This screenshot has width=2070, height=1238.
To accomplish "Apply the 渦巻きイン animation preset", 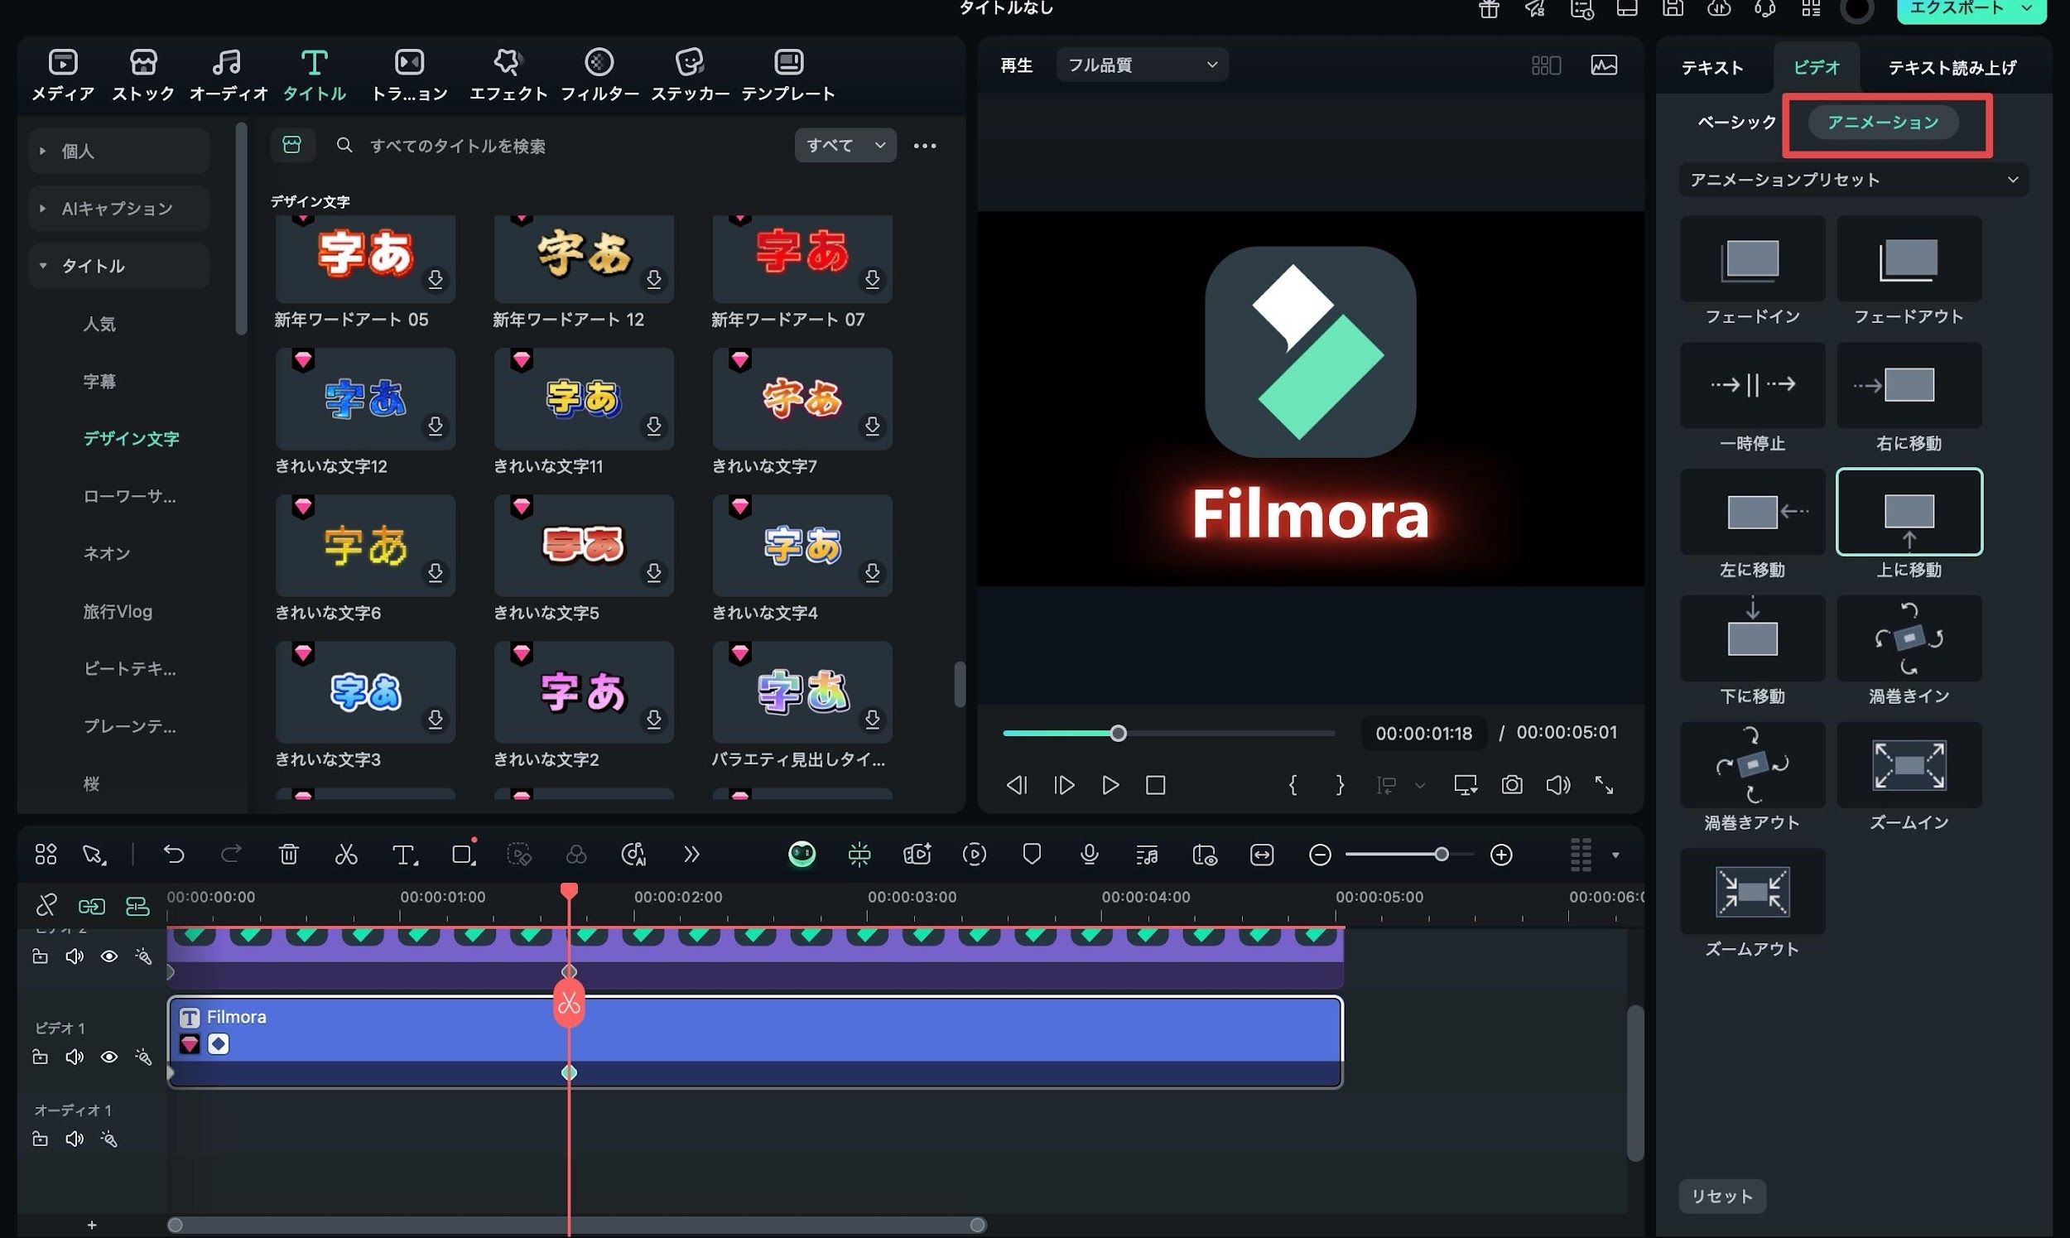I will click(1909, 638).
